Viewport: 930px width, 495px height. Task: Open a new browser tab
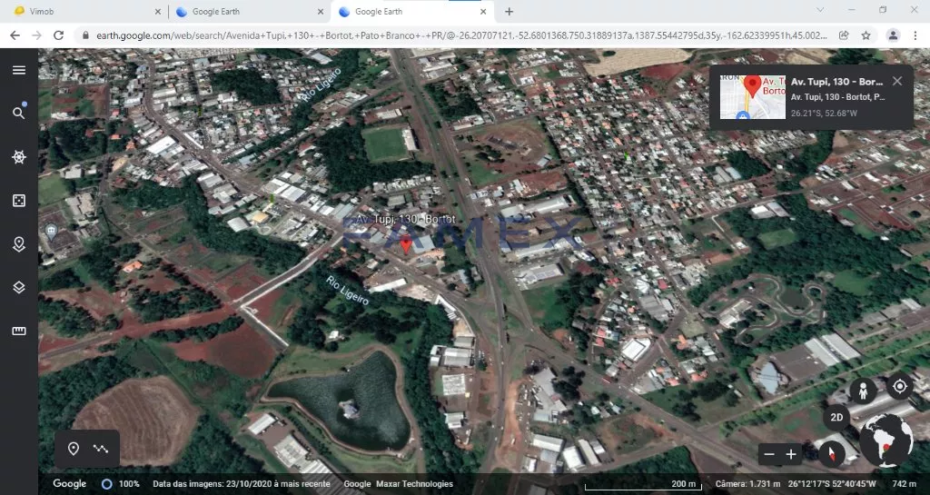coord(509,12)
